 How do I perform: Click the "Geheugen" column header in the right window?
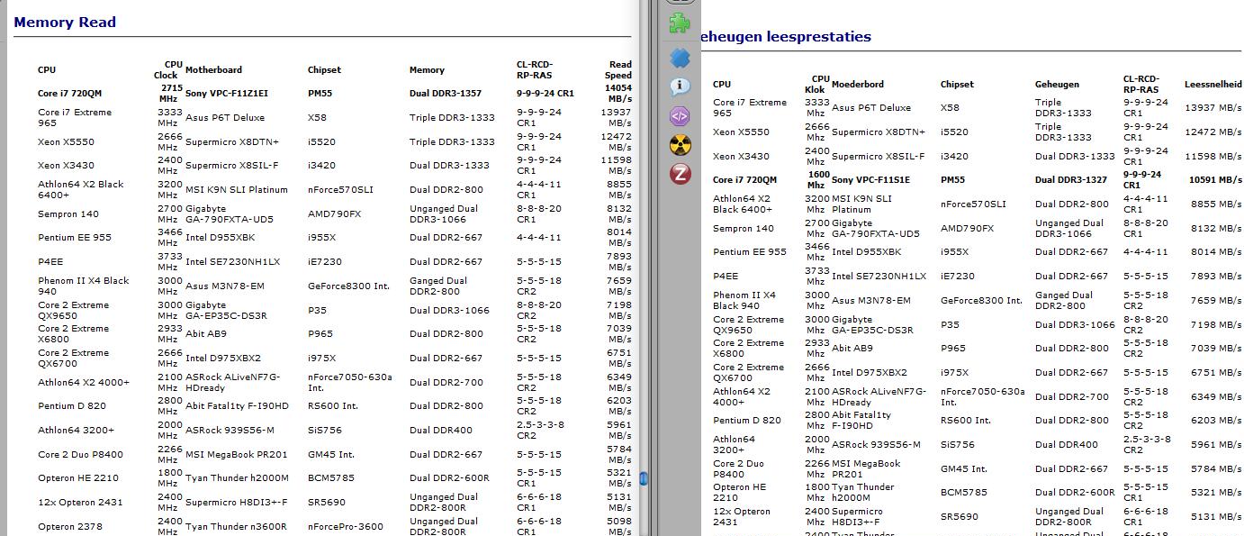1057,85
